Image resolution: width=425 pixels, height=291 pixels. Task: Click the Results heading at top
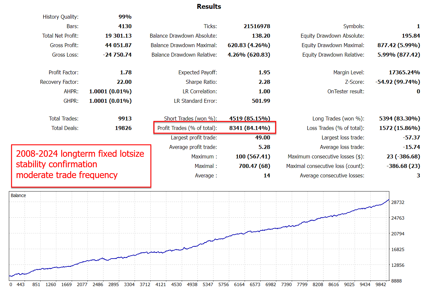pos(209,7)
